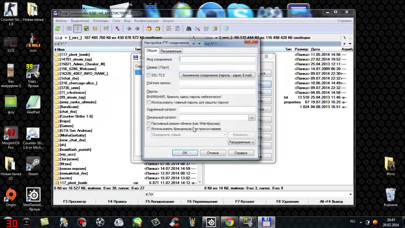Click the unpack files gift-box icon
The height and width of the screenshot is (228, 405).
pyautogui.click(x=157, y=28)
